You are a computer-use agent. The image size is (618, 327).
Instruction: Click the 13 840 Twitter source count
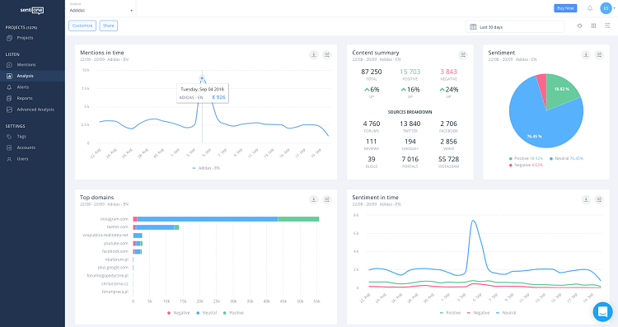(410, 124)
